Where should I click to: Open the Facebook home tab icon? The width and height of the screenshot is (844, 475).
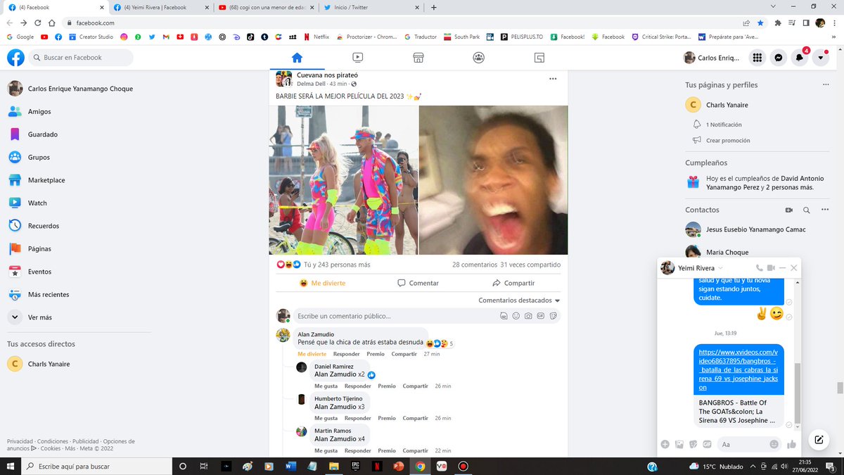coord(297,58)
